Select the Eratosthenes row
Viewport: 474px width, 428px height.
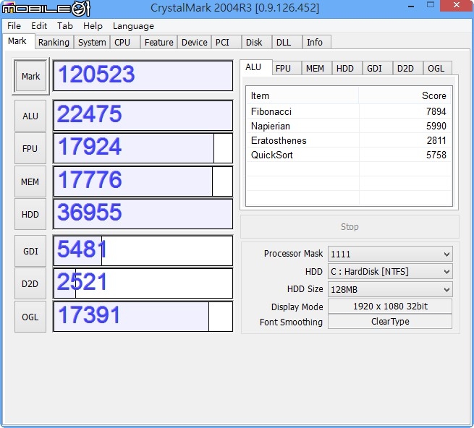349,140
